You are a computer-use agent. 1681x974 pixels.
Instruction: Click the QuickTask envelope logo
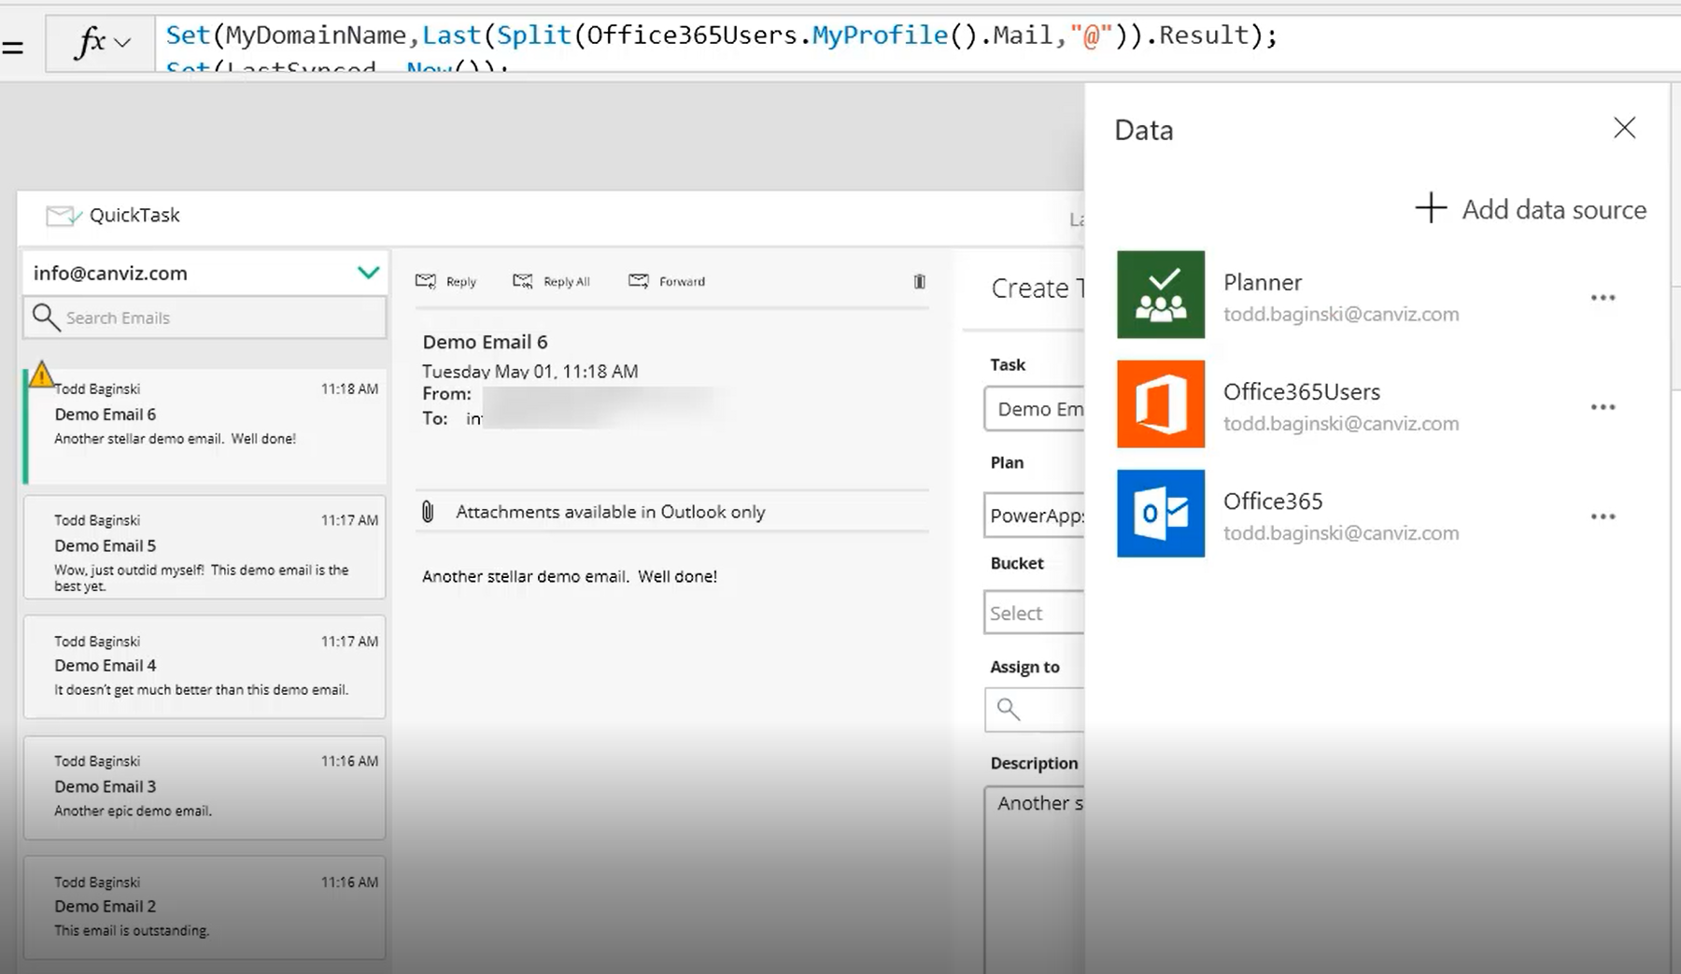pos(64,216)
